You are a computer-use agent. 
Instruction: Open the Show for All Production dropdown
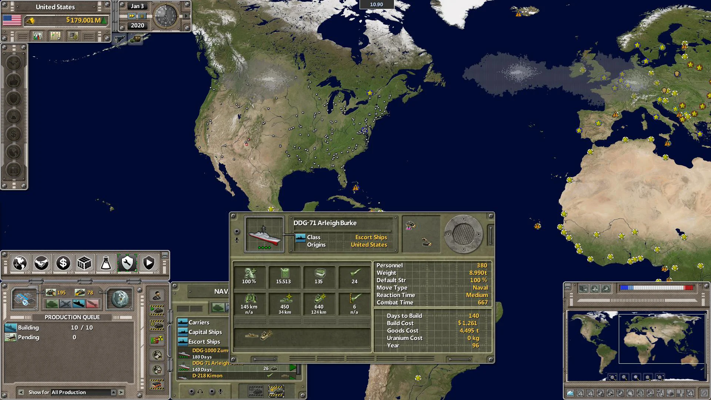[x=80, y=392]
